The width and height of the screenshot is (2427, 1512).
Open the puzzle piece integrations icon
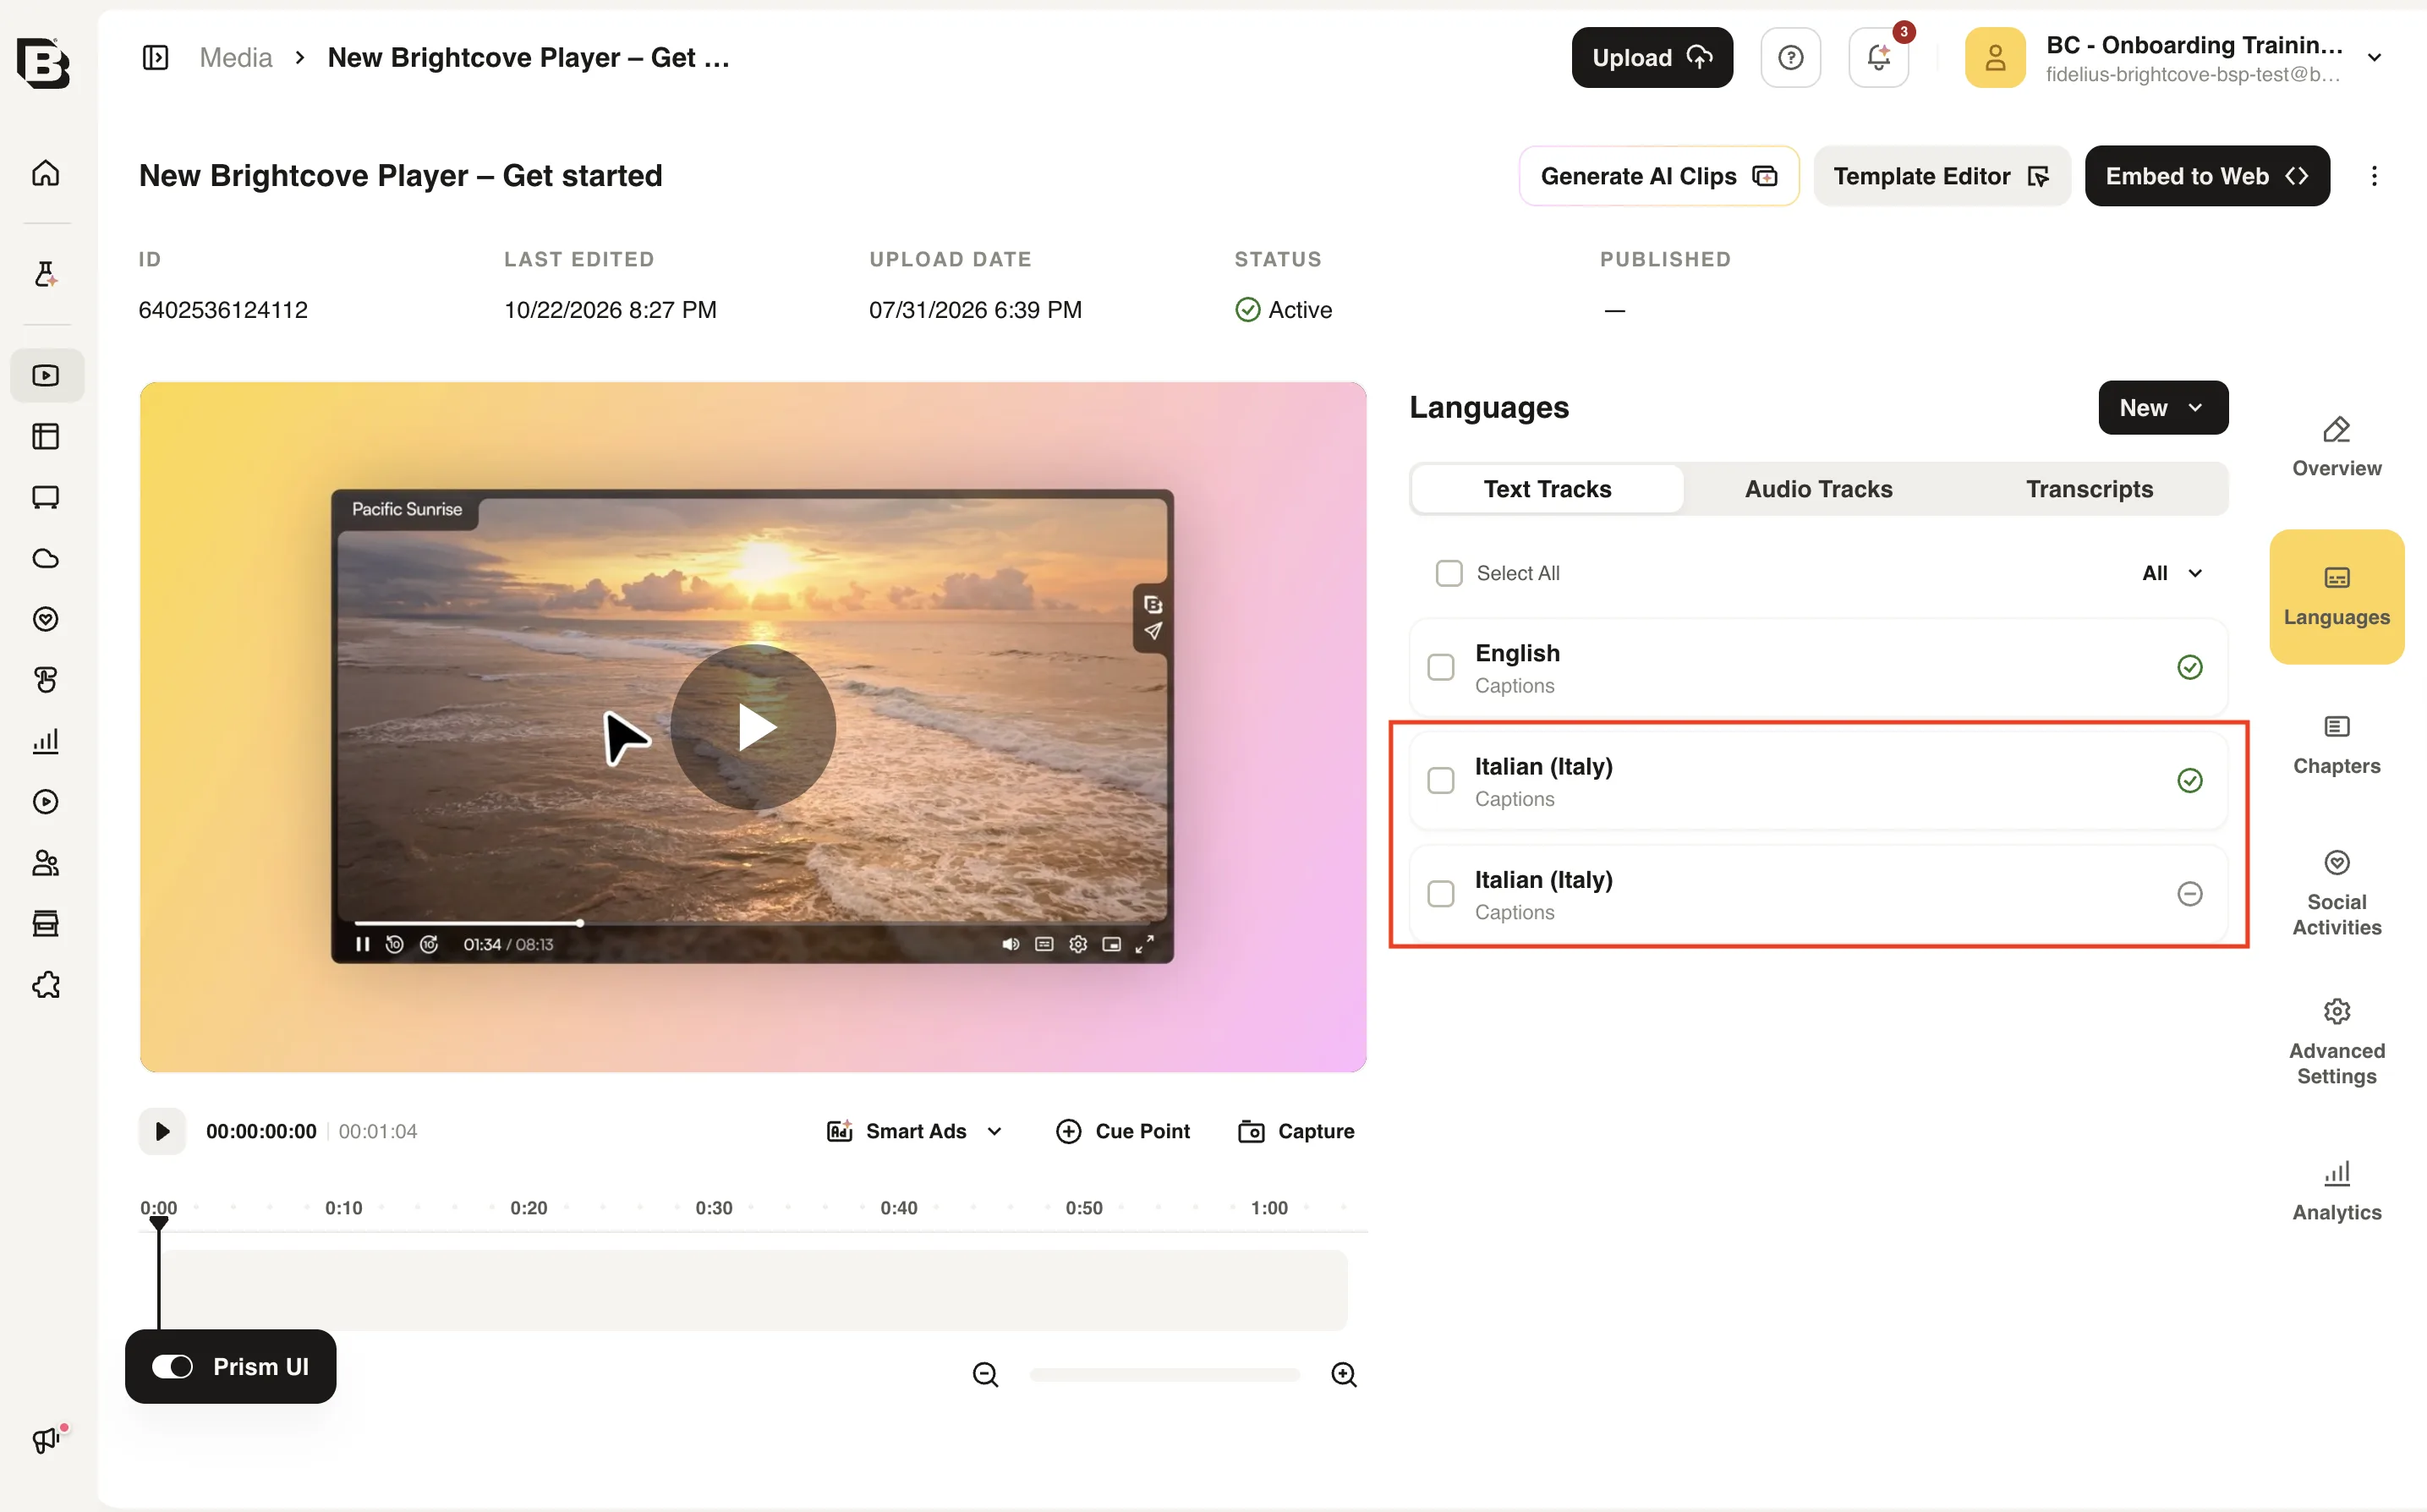[46, 985]
